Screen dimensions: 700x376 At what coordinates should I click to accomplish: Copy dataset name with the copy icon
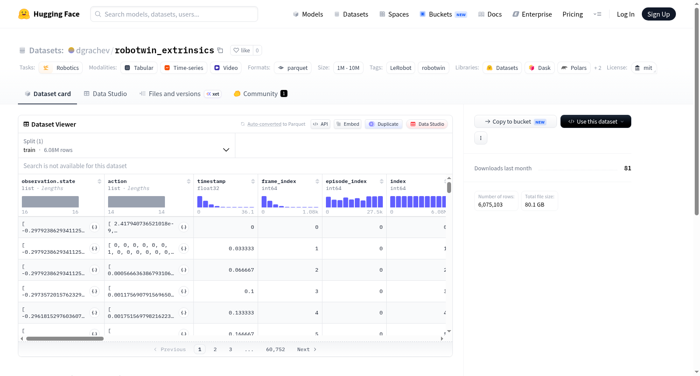pyautogui.click(x=220, y=50)
